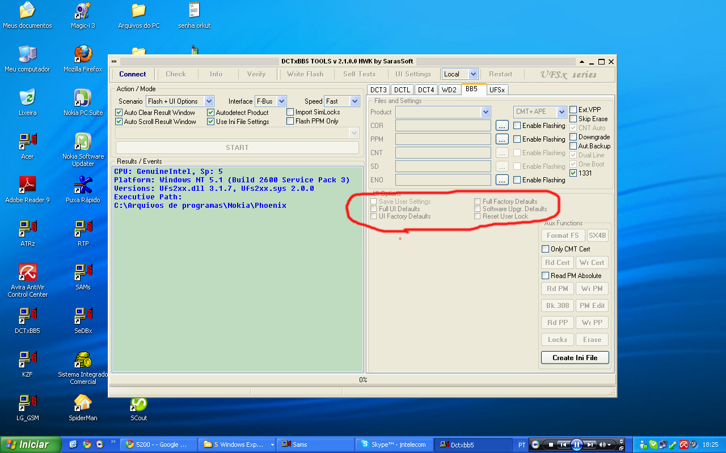Viewport: 726px width, 453px height.
Task: Open Arquivos do PC folder icon
Action: tap(138, 15)
